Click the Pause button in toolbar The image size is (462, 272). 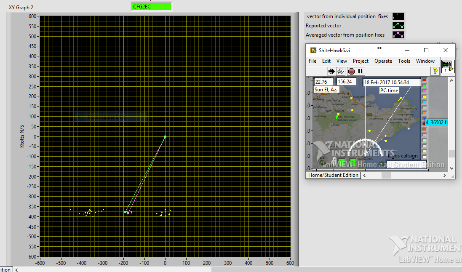tap(361, 71)
